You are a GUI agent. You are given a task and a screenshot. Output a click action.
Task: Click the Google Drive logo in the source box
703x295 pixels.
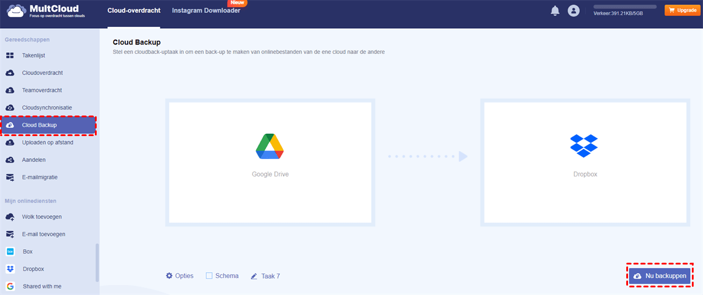(270, 147)
